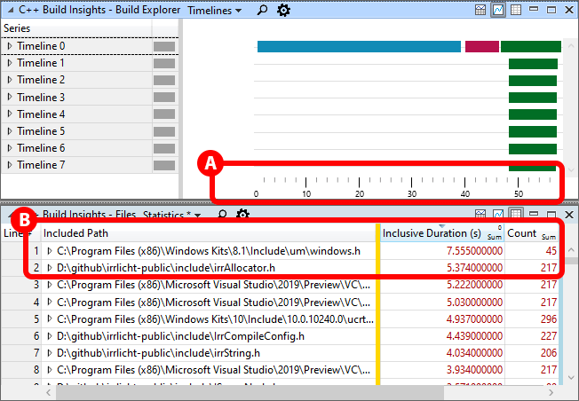Collapse the Build Explorer panel header triangle
Image resolution: width=579 pixels, height=401 pixels.
tap(11, 10)
